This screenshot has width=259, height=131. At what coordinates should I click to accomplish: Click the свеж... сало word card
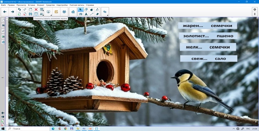(209, 59)
